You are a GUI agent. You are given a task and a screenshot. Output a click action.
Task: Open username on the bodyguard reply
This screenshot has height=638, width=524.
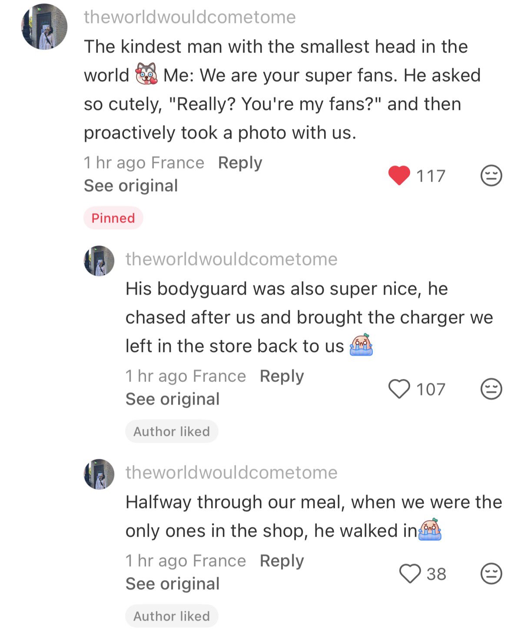[x=231, y=259]
